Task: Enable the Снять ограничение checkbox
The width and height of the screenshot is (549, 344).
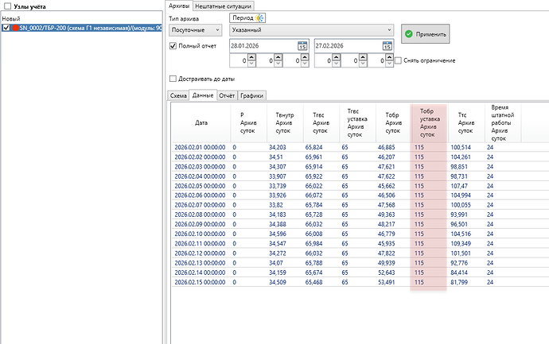Action: 398,60
